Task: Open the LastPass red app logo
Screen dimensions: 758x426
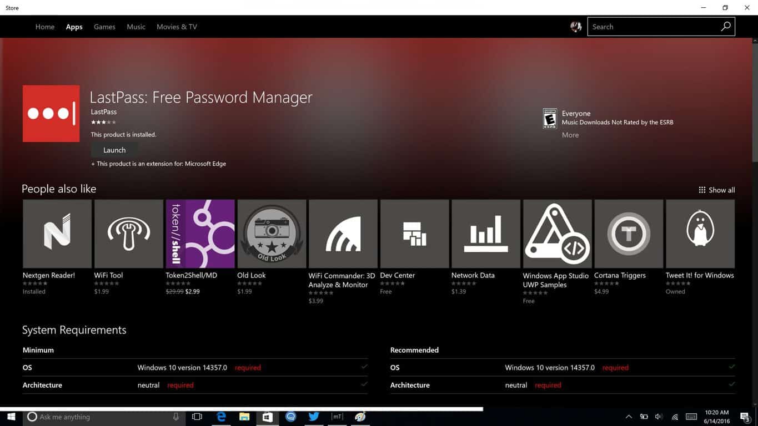Action: [x=51, y=114]
